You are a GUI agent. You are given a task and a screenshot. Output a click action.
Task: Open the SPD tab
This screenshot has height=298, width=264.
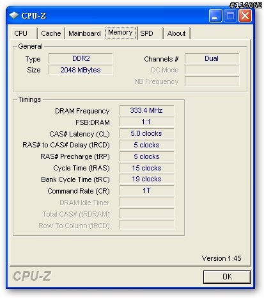point(150,33)
